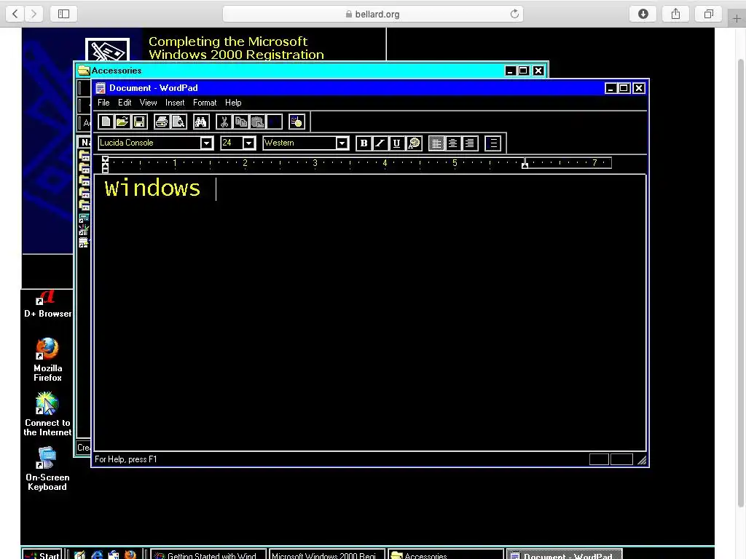Click the Paste clipboard icon
Image resolution: width=746 pixels, height=559 pixels.
(x=257, y=122)
